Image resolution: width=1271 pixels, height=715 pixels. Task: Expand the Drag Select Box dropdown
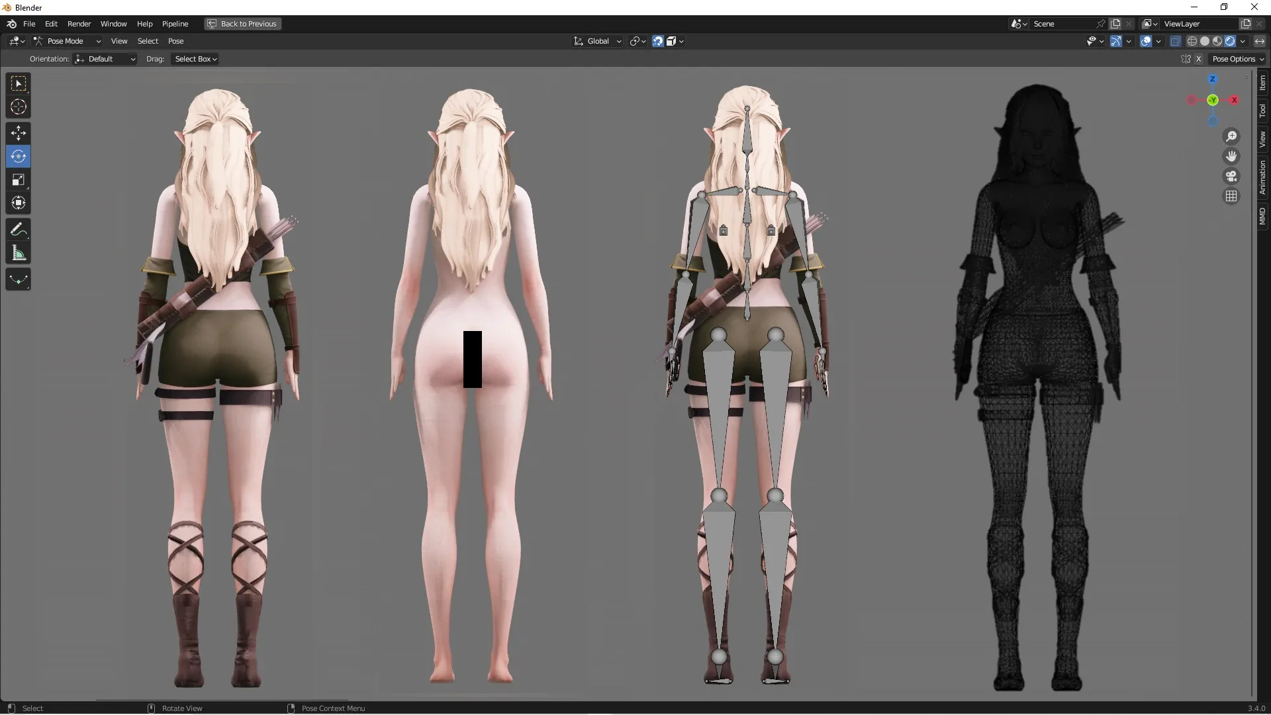click(194, 59)
